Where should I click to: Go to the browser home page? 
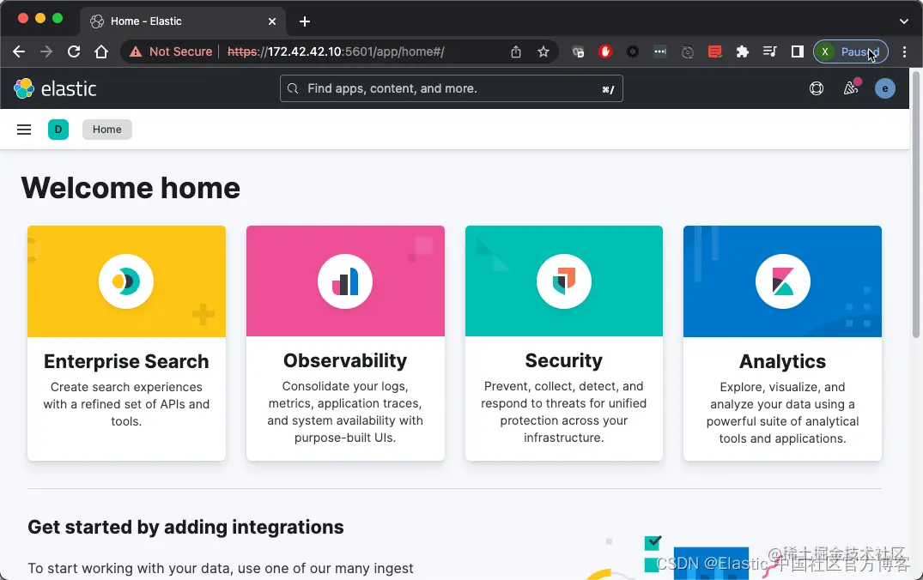101,51
